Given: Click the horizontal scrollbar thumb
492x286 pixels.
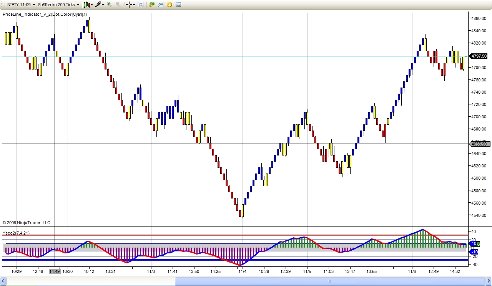Looking at the screenshot, I should tap(329, 281).
